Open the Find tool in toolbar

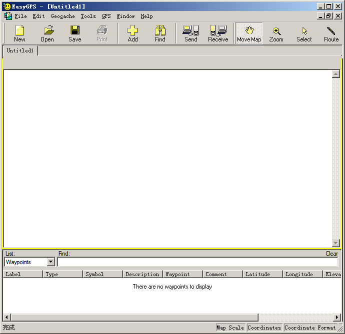[x=160, y=33]
